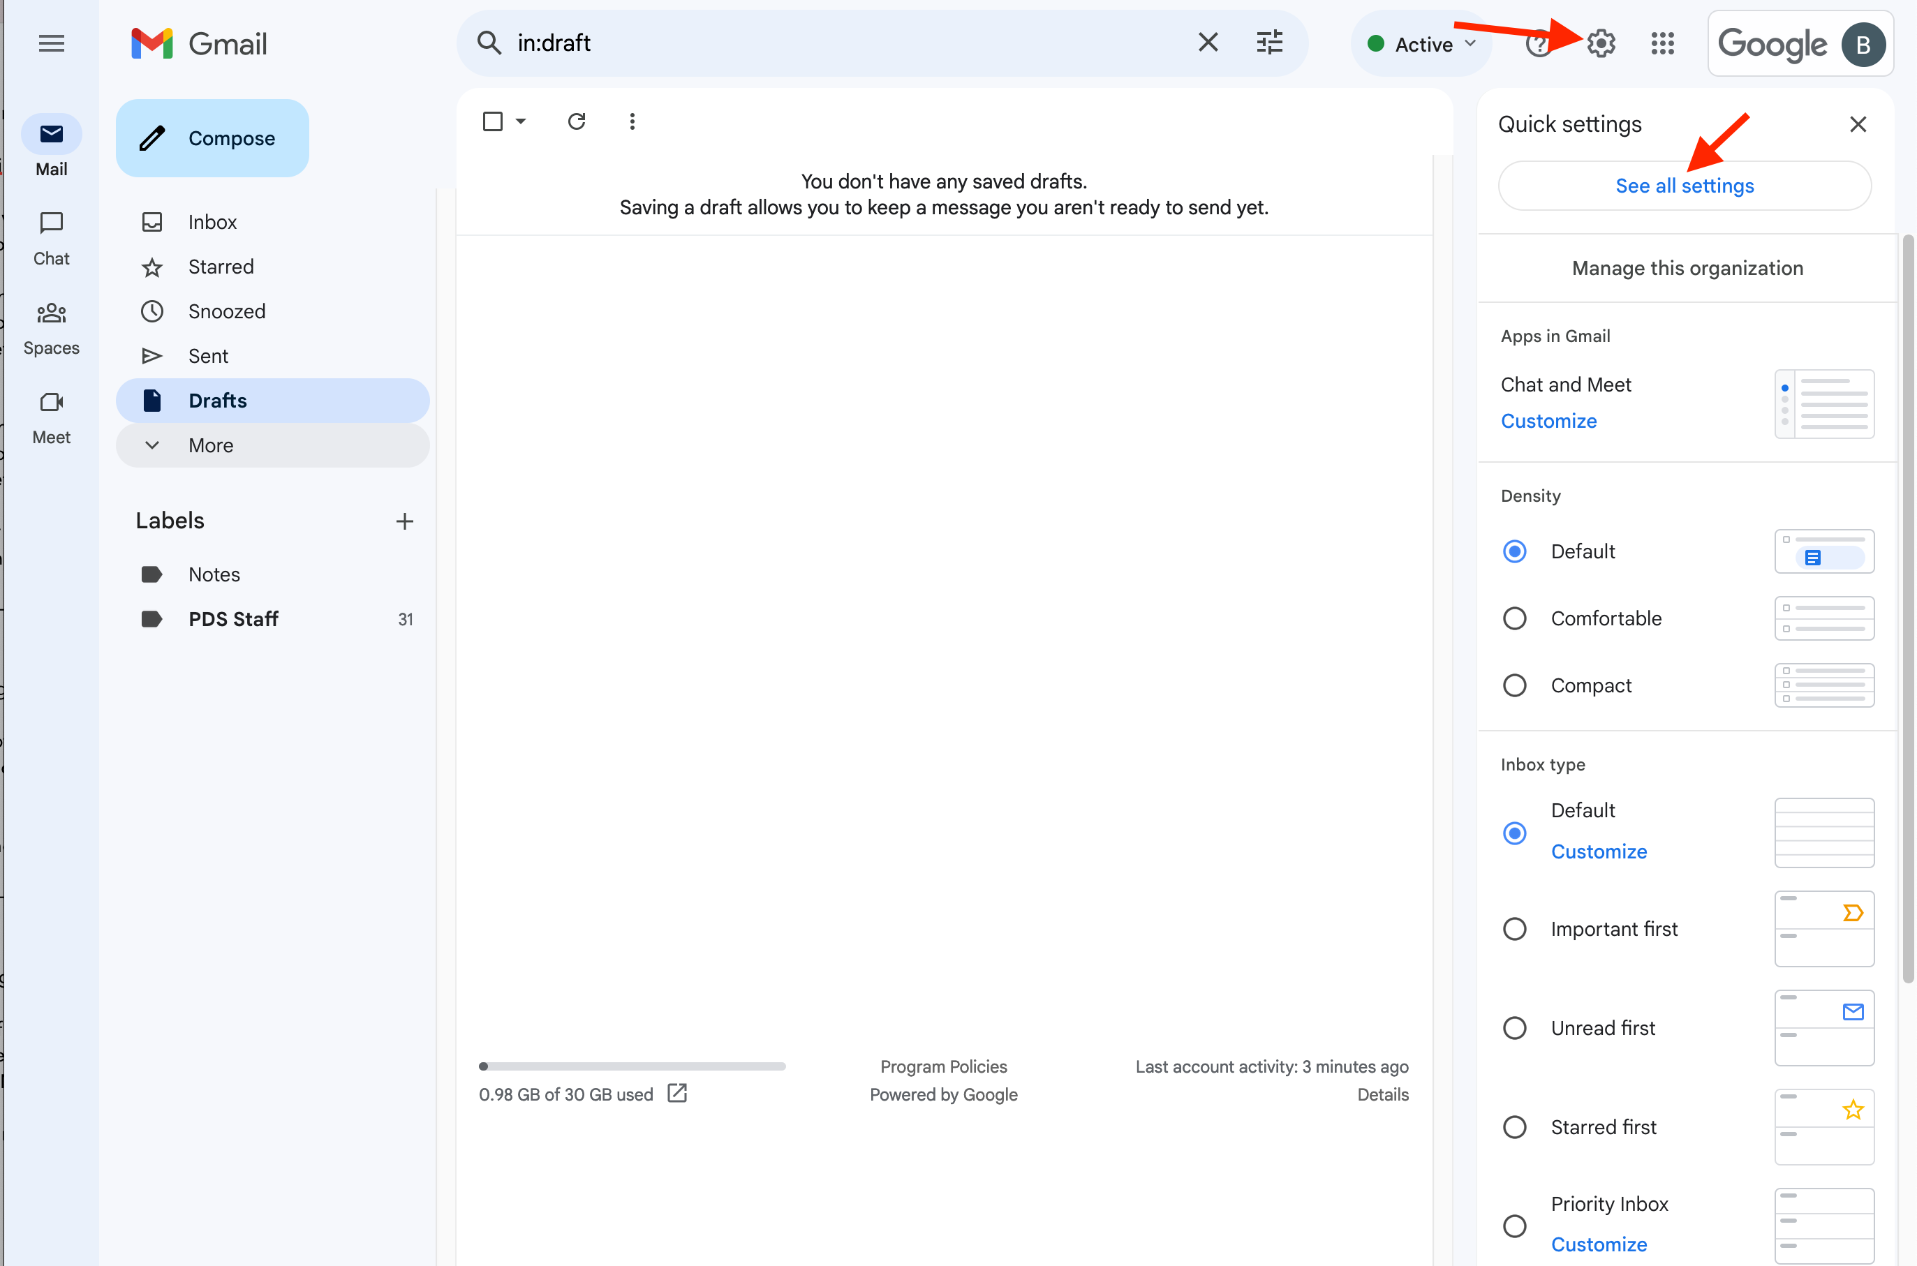
Task: Open the main menu hamburger icon
Action: click(52, 43)
